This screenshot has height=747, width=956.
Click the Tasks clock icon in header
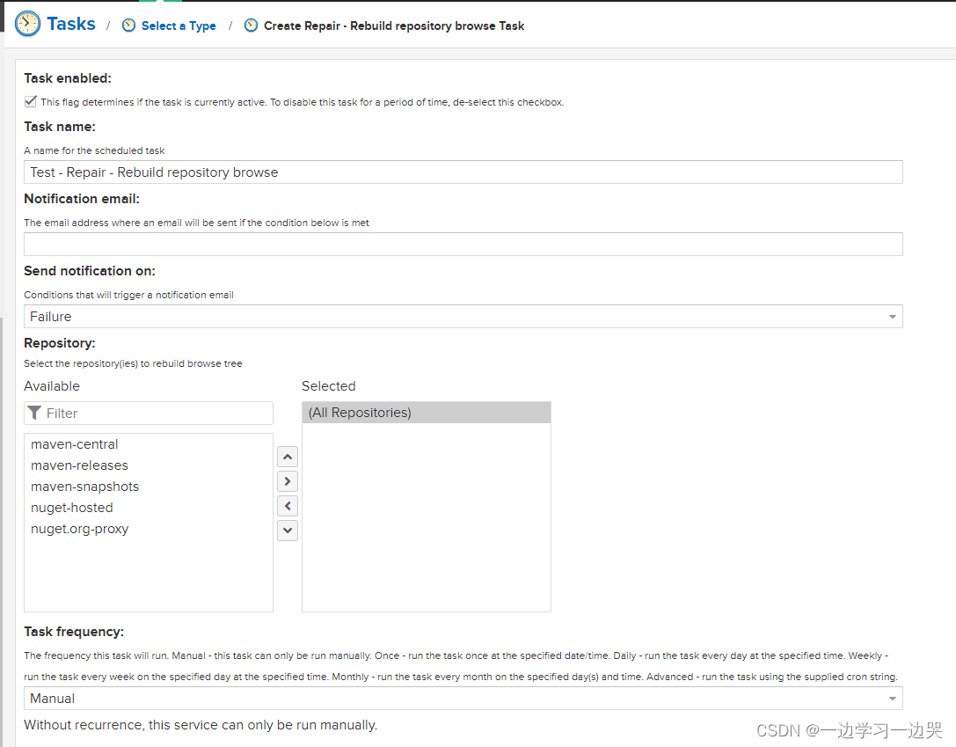[27, 24]
